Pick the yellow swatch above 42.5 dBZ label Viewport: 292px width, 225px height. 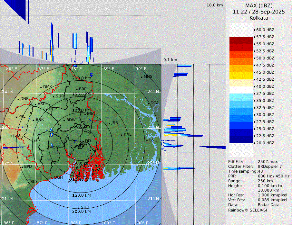[x=241, y=76]
